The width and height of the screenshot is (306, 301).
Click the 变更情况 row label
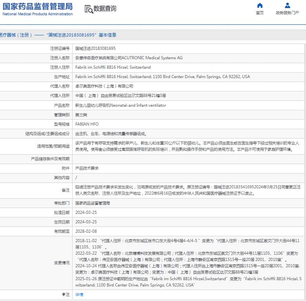coord(62,263)
